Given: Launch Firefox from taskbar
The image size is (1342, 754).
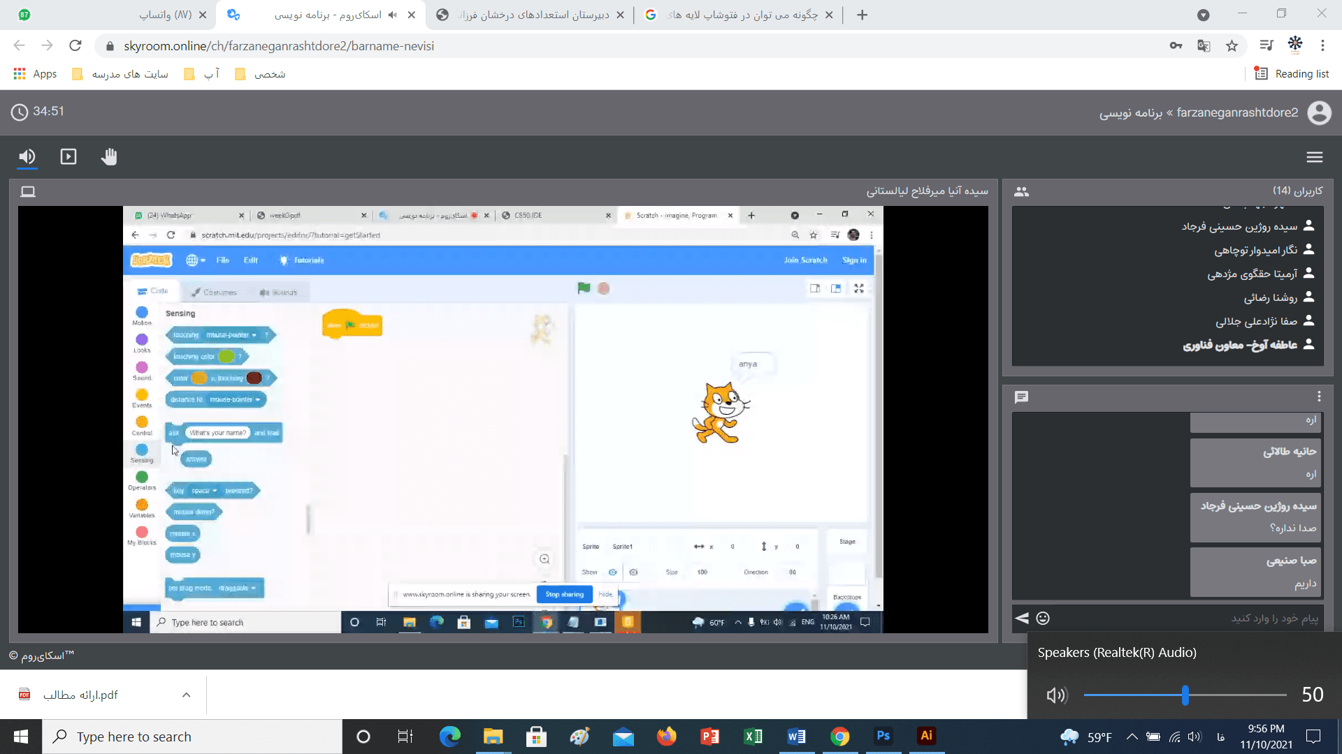Looking at the screenshot, I should pyautogui.click(x=666, y=737).
